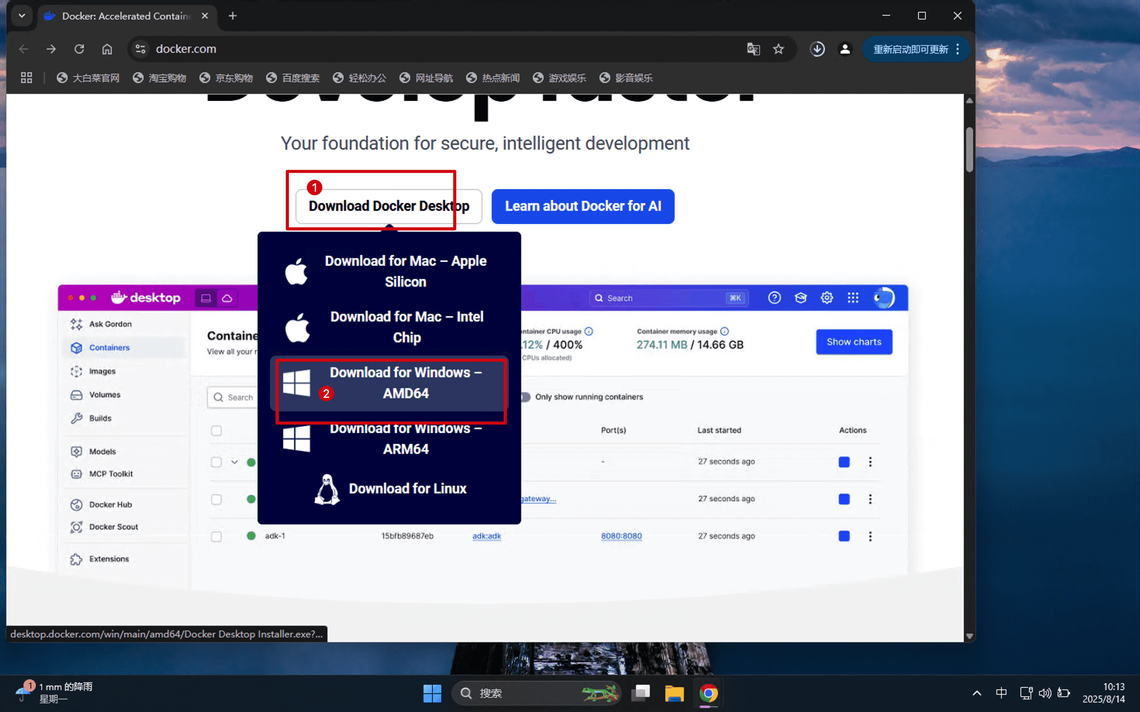The image size is (1140, 712).
Task: Open the Volumes section
Action: coord(105,395)
